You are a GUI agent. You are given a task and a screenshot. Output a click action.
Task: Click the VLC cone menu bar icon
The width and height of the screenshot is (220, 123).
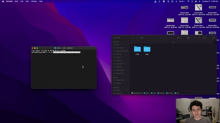(x=155, y=1)
